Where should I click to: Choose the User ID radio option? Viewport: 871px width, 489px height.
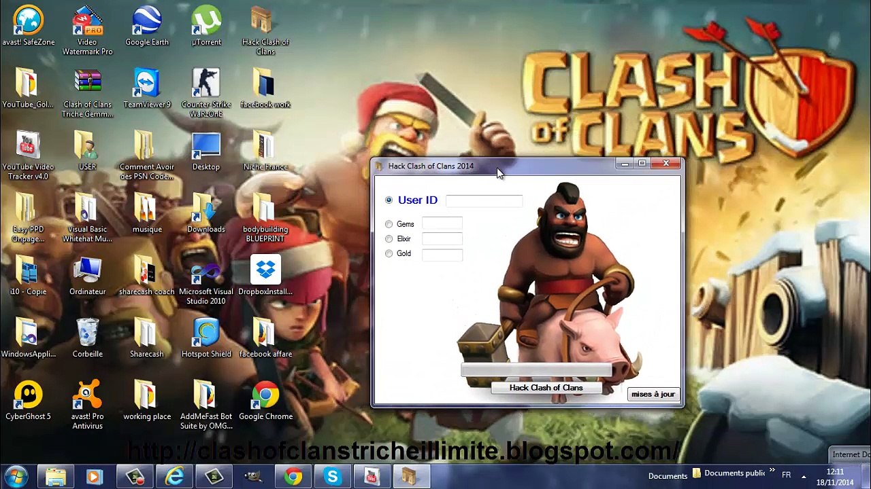(x=389, y=200)
